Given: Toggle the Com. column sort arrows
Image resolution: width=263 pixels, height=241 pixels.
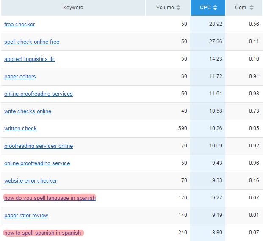Looking at the screenshot, I should click(252, 7).
